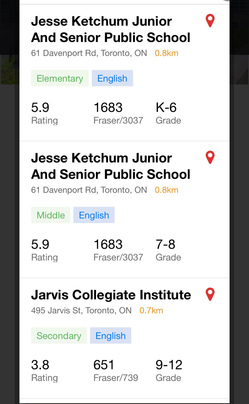Tap the map pin on the Elementary school card
The width and height of the screenshot is (249, 404).
point(210,21)
